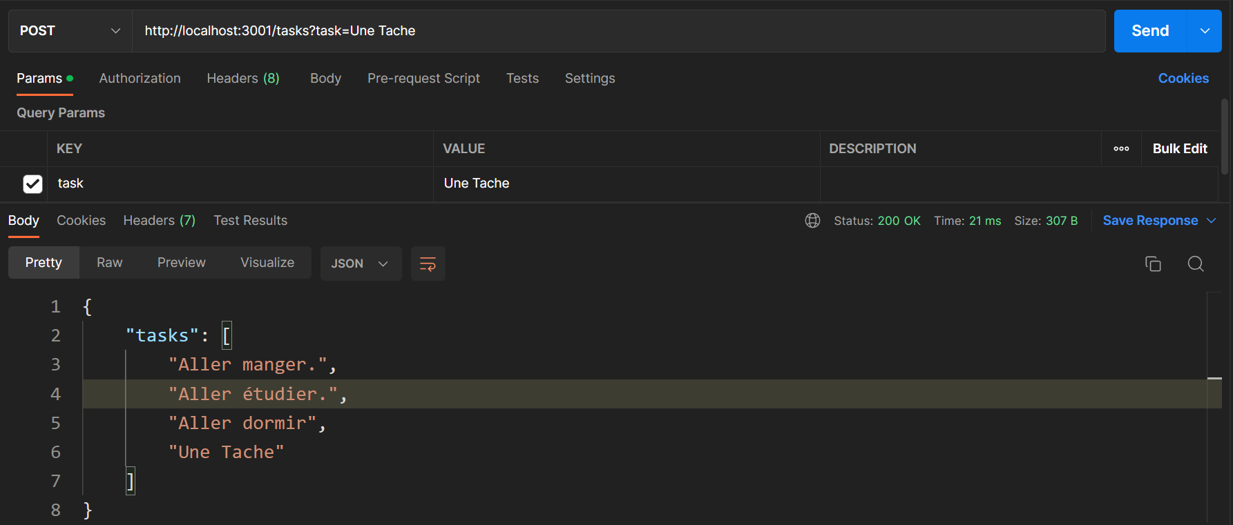The image size is (1233, 525).
Task: Click the network globe icon
Action: 812,221
